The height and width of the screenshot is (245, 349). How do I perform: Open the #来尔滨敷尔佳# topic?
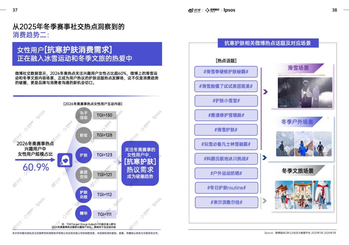pos(227,202)
